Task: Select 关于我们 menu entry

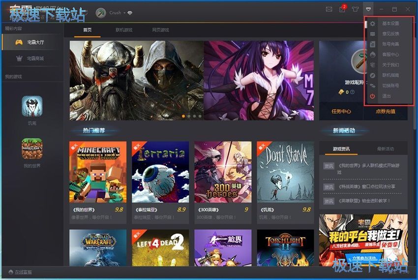Action: [390, 65]
